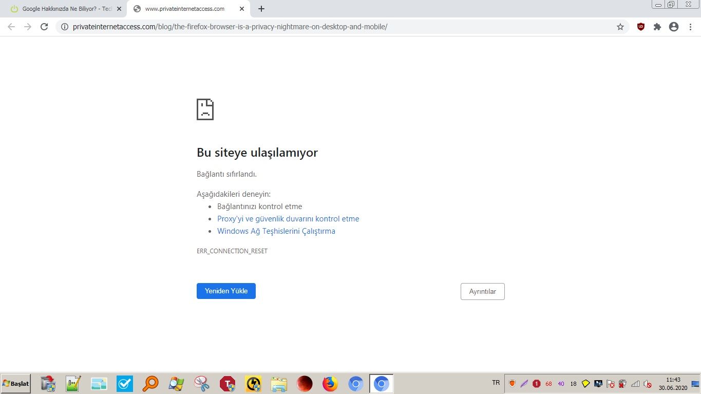The width and height of the screenshot is (701, 394).
Task: Click the 'Bağlantı sıfırlandı.' message text
Action: [x=226, y=174]
